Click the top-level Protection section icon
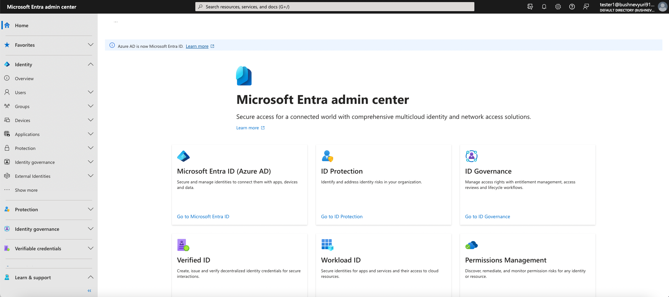Screen dimensions: 669x297 [7, 210]
